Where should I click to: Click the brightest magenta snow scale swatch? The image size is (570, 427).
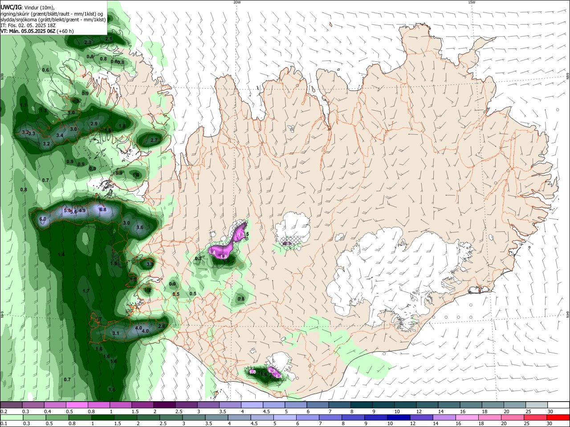tap(77, 405)
